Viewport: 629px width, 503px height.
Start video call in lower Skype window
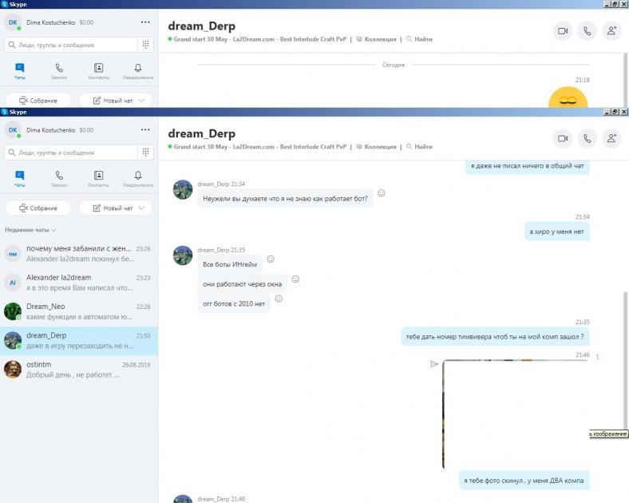(x=563, y=138)
